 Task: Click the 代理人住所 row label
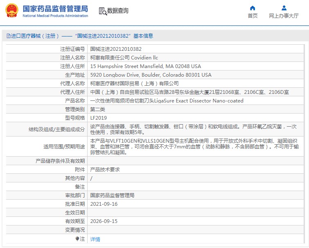click(72, 92)
